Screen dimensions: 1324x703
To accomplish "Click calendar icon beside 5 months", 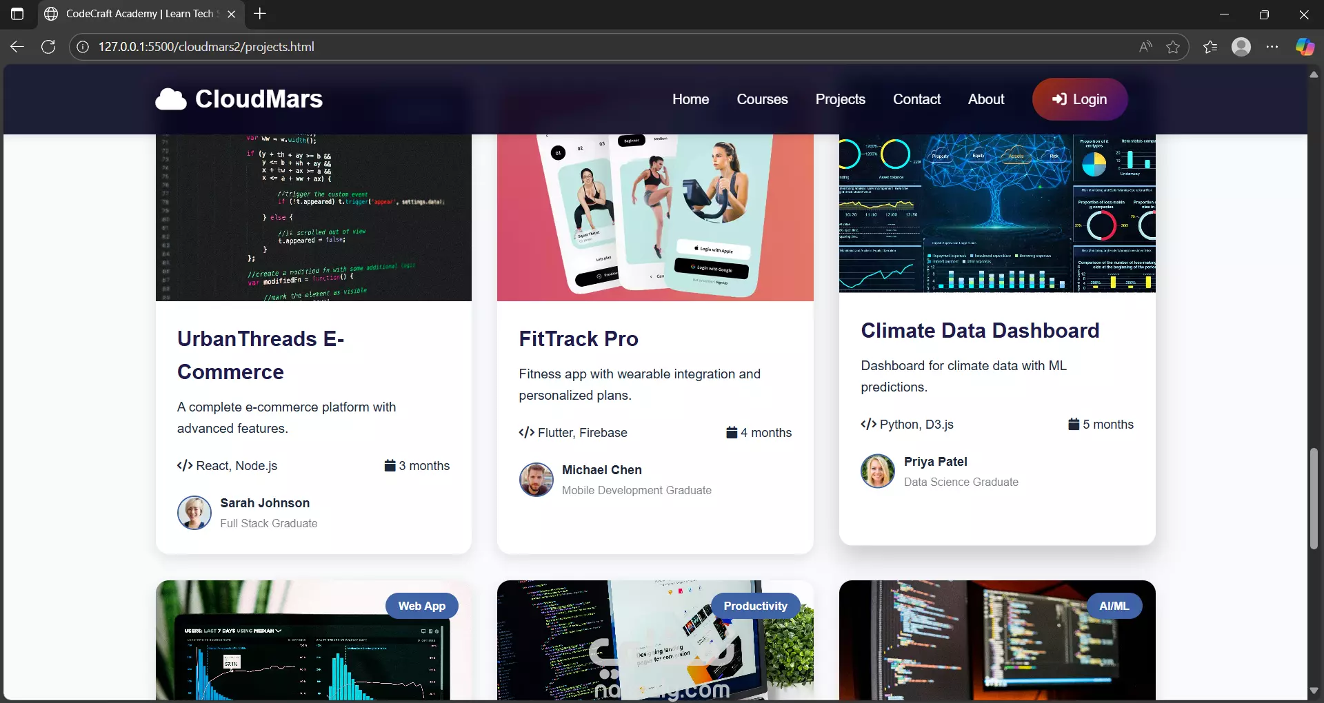I will tap(1074, 424).
